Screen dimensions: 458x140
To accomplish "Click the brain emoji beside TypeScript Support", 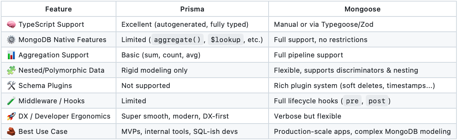I will pos(11,24).
